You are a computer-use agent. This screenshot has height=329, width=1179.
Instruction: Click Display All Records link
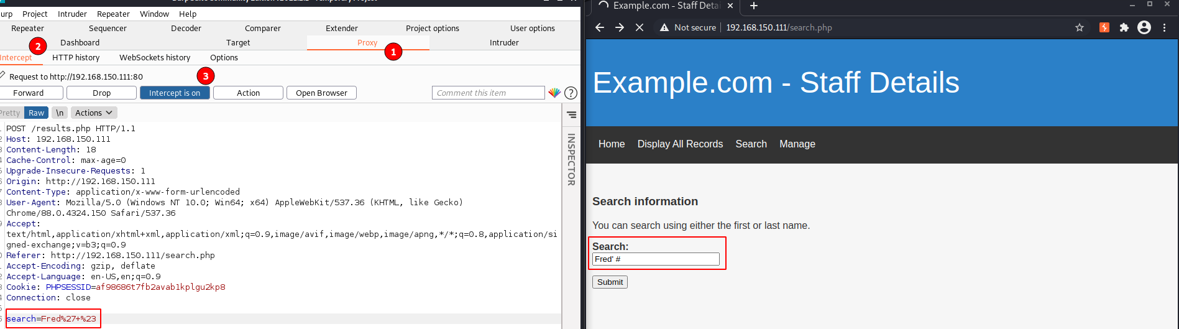[680, 144]
